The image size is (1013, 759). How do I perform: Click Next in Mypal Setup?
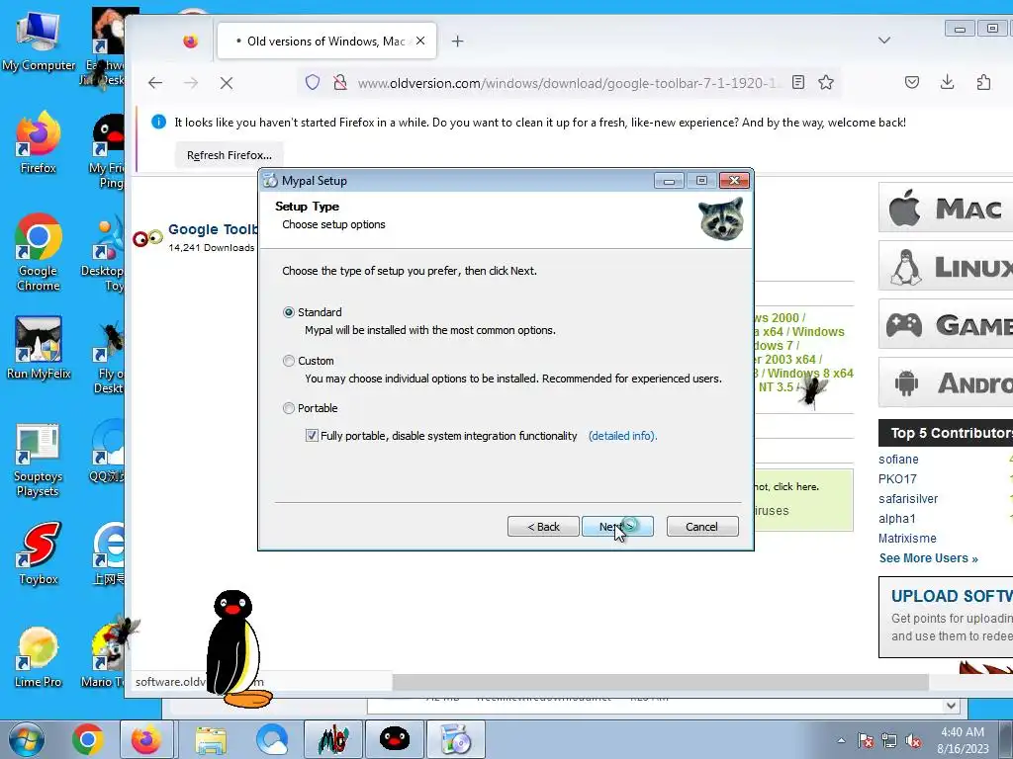coord(617,527)
